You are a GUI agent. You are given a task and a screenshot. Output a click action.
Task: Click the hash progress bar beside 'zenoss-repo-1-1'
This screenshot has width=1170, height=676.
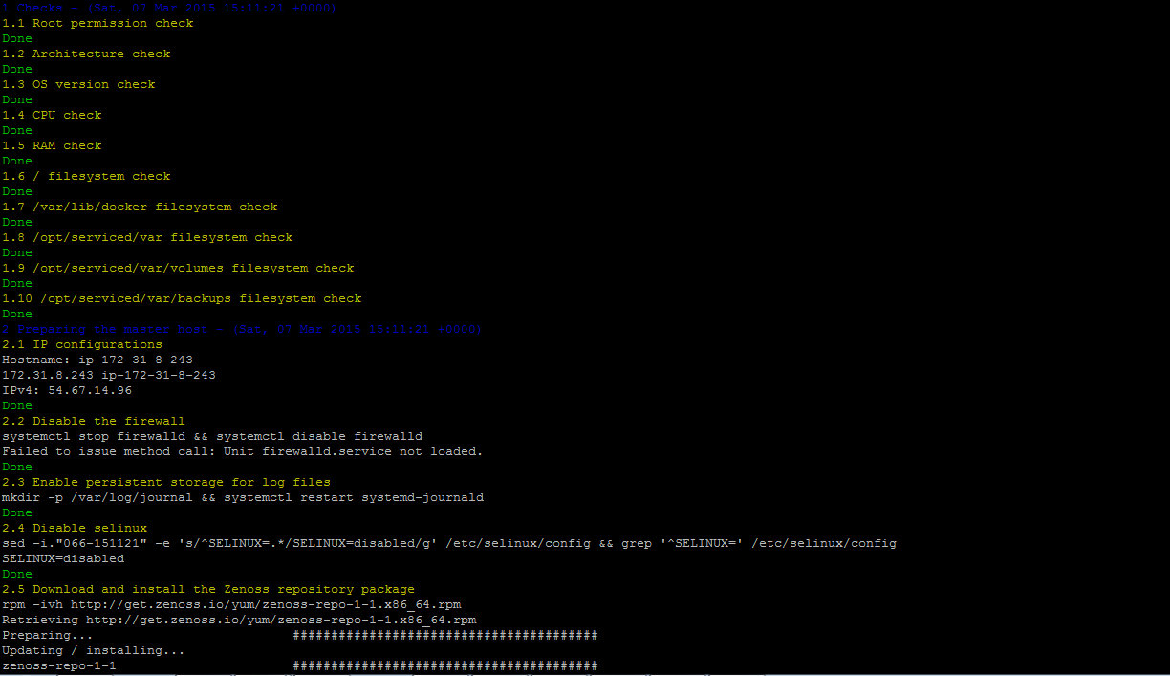click(x=445, y=665)
